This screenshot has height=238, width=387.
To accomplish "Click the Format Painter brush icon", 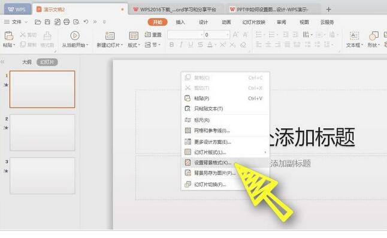I will 47,36.
